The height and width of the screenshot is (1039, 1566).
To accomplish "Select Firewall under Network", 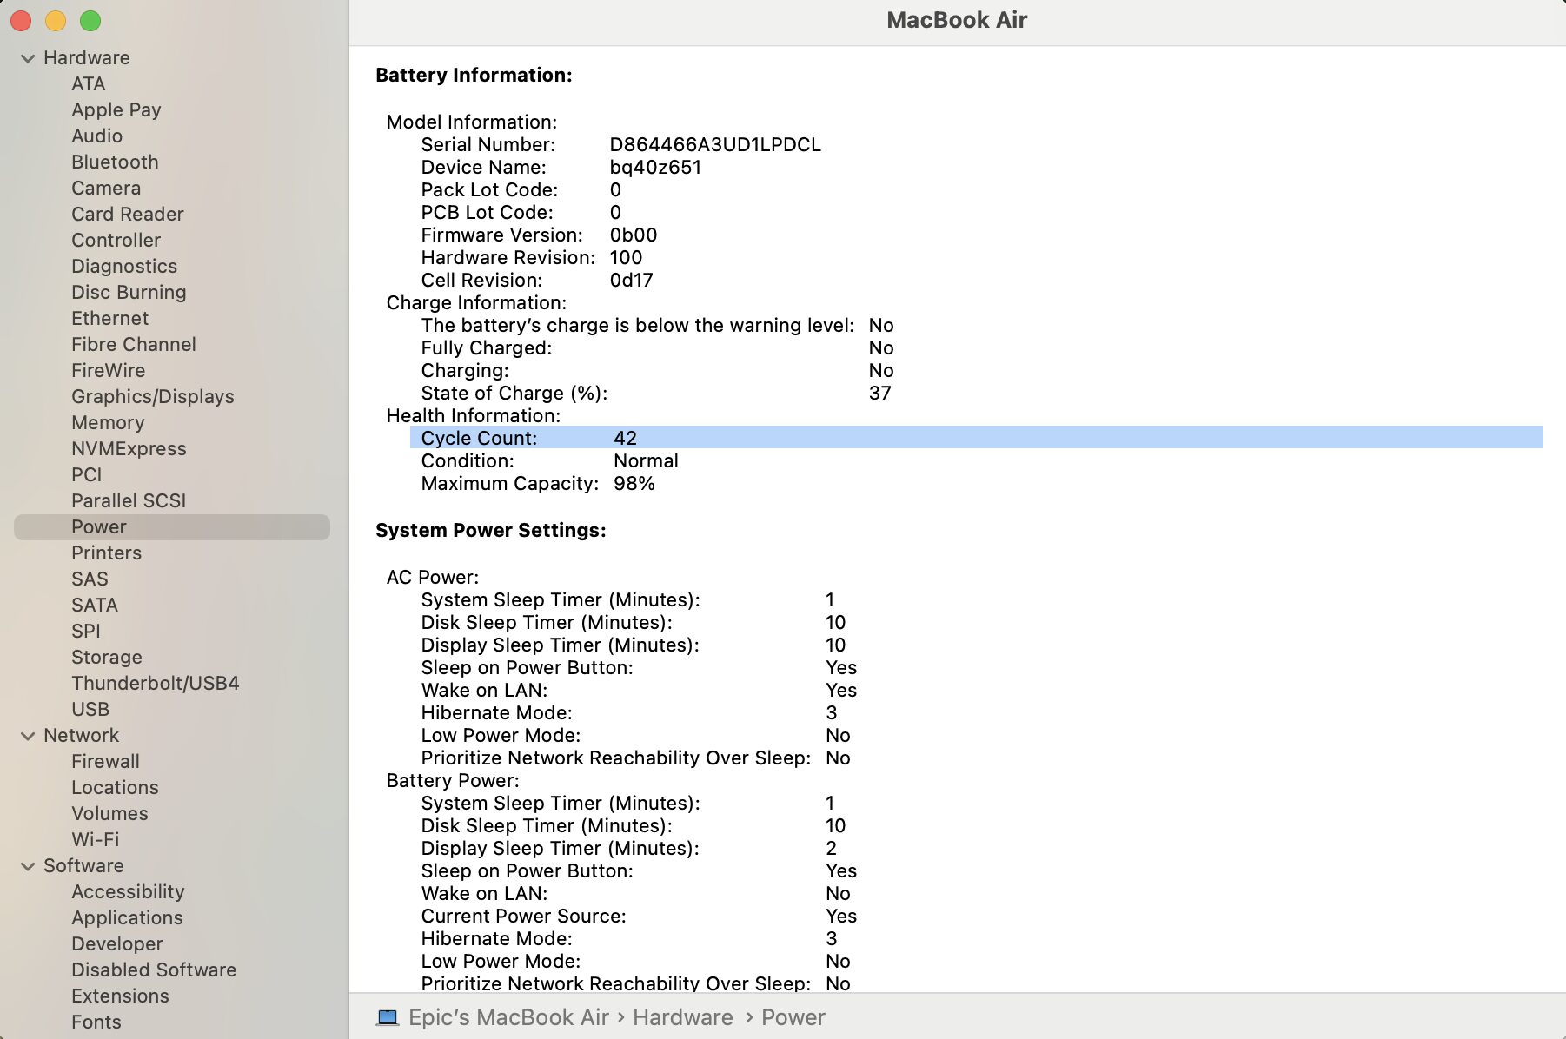I will (x=105, y=762).
